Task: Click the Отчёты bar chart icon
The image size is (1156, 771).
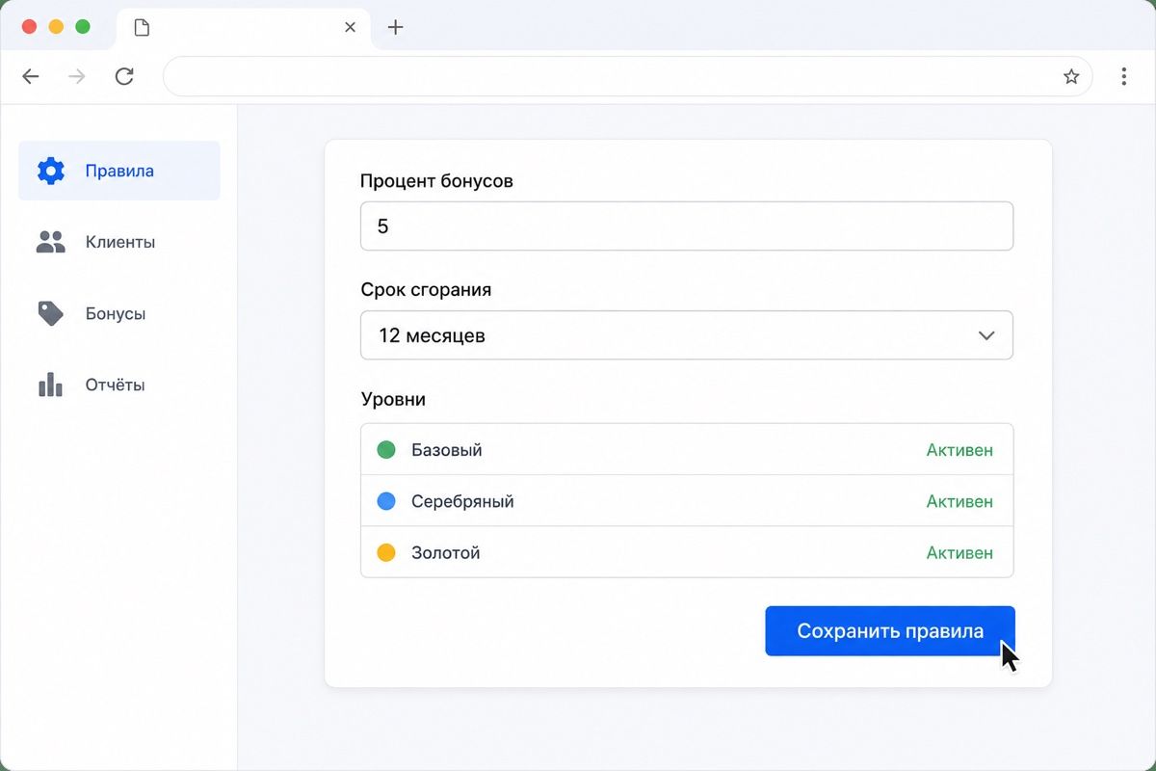Action: (50, 385)
